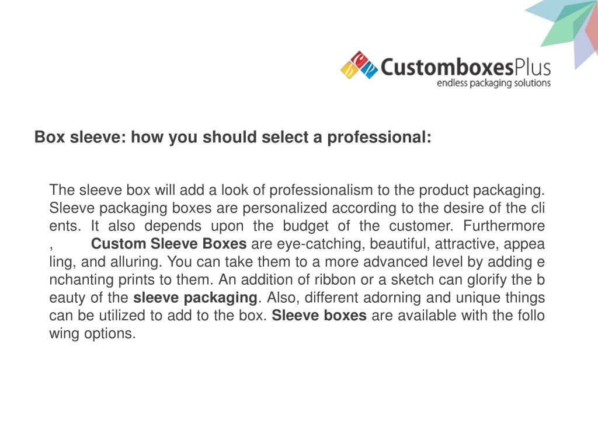Open the bold 'Sleeve boxes' link
This screenshot has width=598, height=448.
319,316
